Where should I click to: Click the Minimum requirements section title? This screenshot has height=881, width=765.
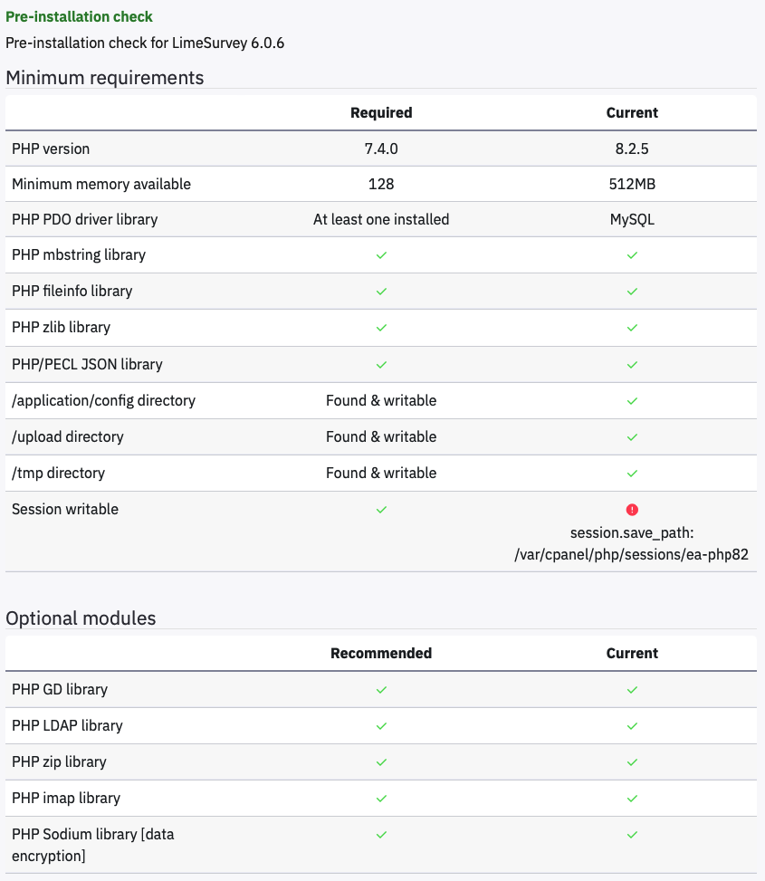pyautogui.click(x=105, y=78)
